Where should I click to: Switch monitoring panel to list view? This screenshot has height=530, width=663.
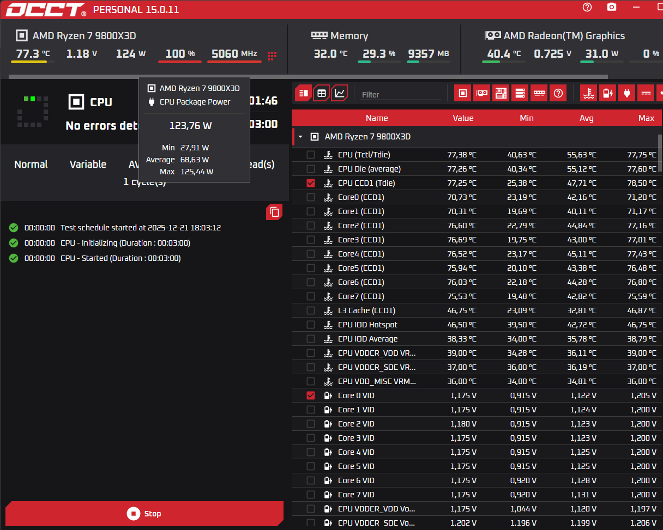(x=304, y=93)
